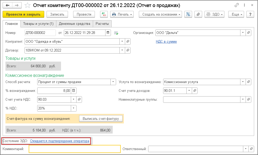
Task: Click the Записать button
Action: [57, 14]
